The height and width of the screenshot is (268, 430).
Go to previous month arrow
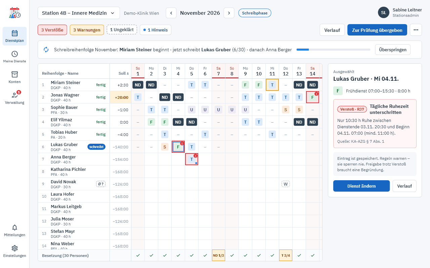(171, 13)
